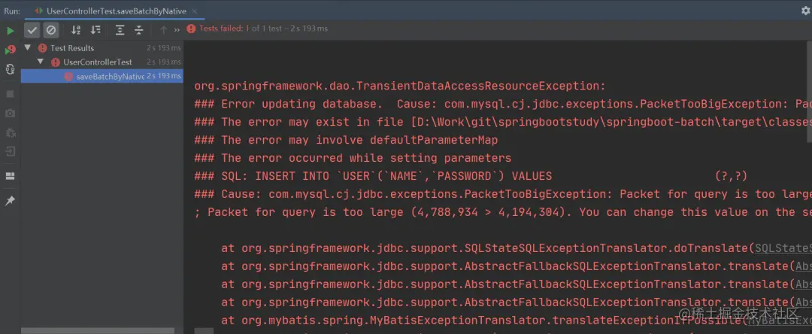The image size is (812, 334).
Task: Toggle Show Ignored tests button
Action: pyautogui.click(x=51, y=30)
